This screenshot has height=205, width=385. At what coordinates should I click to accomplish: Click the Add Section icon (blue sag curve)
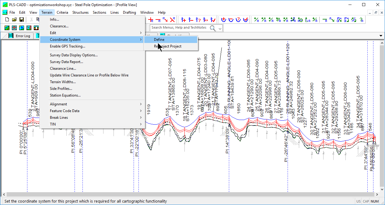[224, 20]
